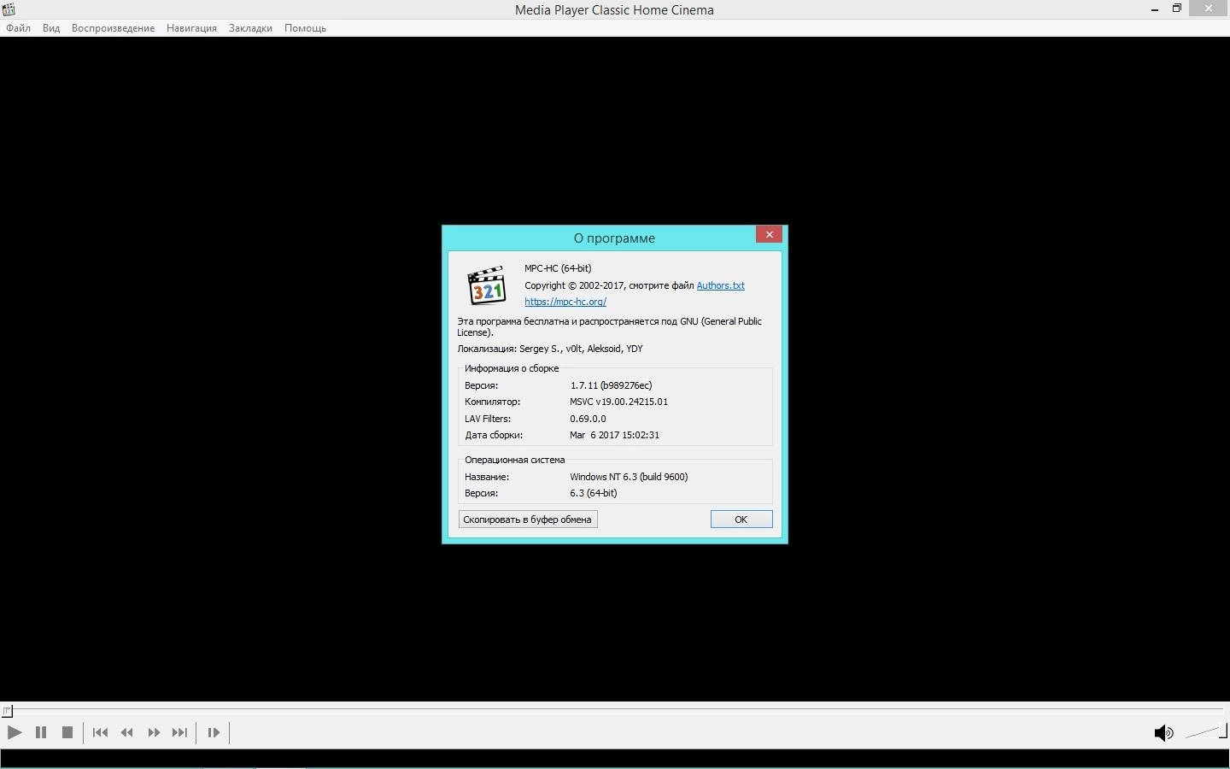Click the MPC-HC (64-bit) label
1230x769 pixels.
558,268
